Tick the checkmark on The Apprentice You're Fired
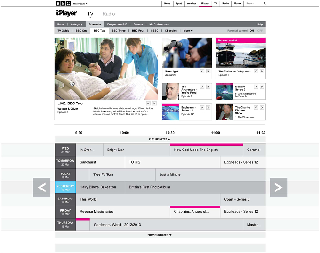Screen dimensions: 320x253 (202, 87)
